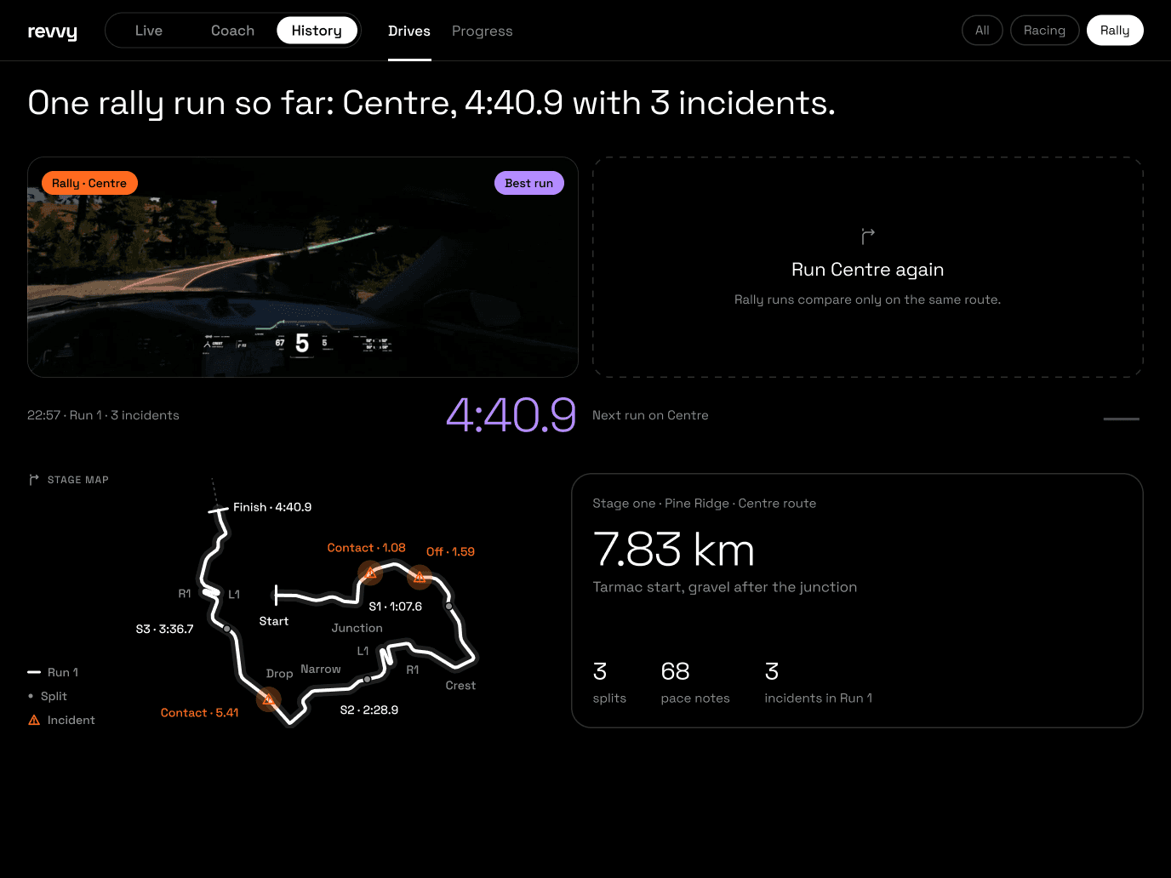Click the Run 1 line swatch in the legend
Image resolution: width=1171 pixels, height=878 pixels.
coord(34,672)
